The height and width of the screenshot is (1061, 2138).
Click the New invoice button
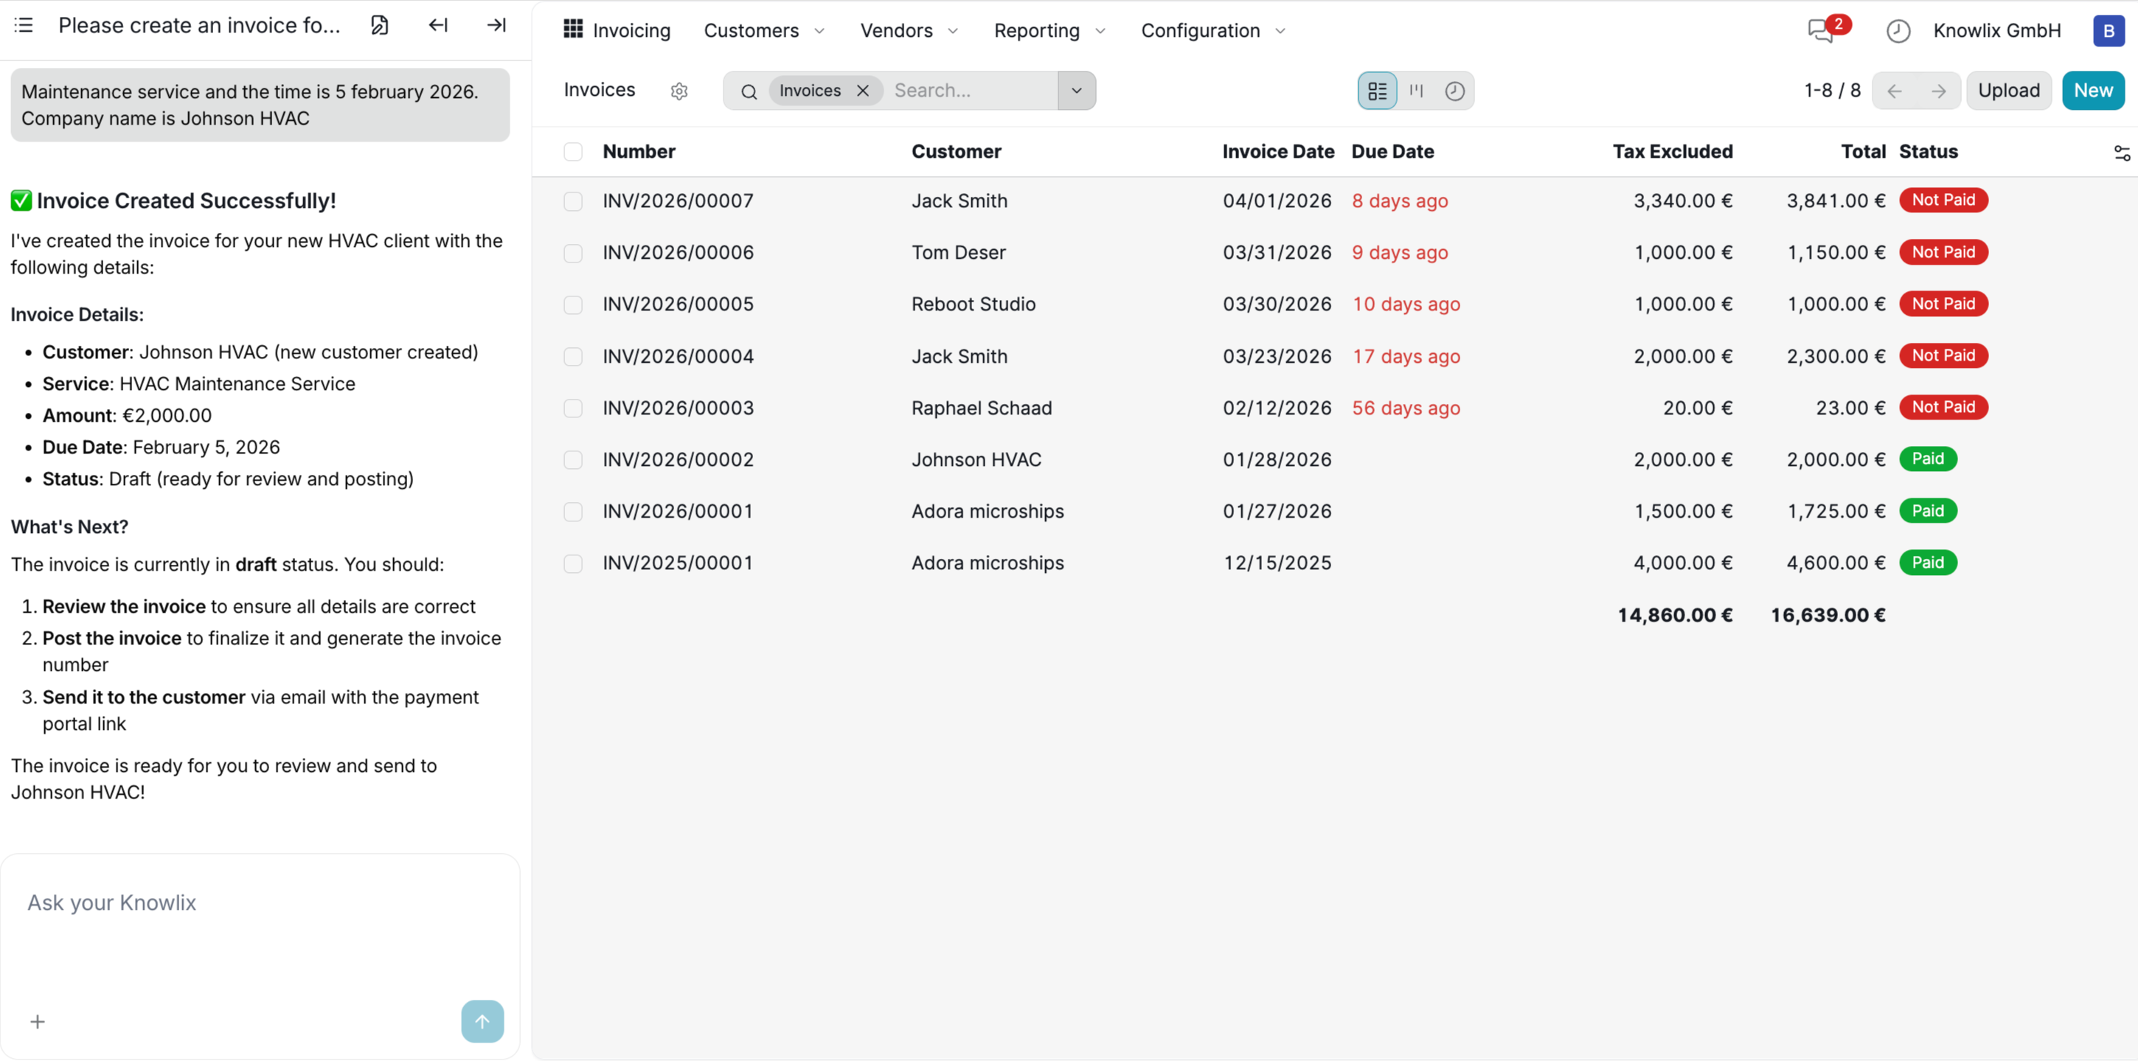click(2092, 91)
